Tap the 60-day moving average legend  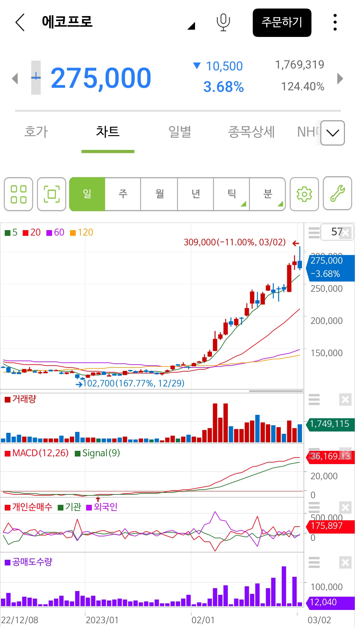55,232
